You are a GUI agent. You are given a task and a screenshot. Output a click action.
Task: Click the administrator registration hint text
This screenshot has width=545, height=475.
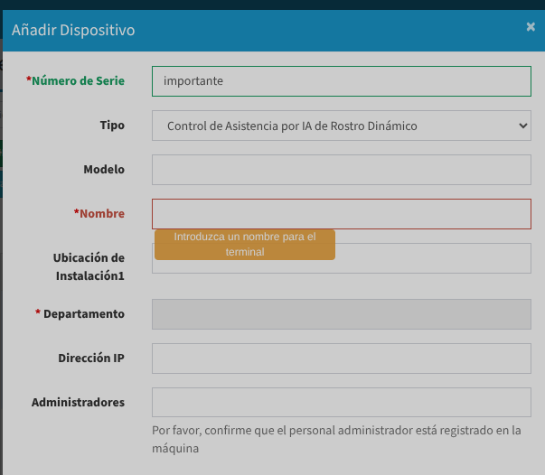pos(336,439)
